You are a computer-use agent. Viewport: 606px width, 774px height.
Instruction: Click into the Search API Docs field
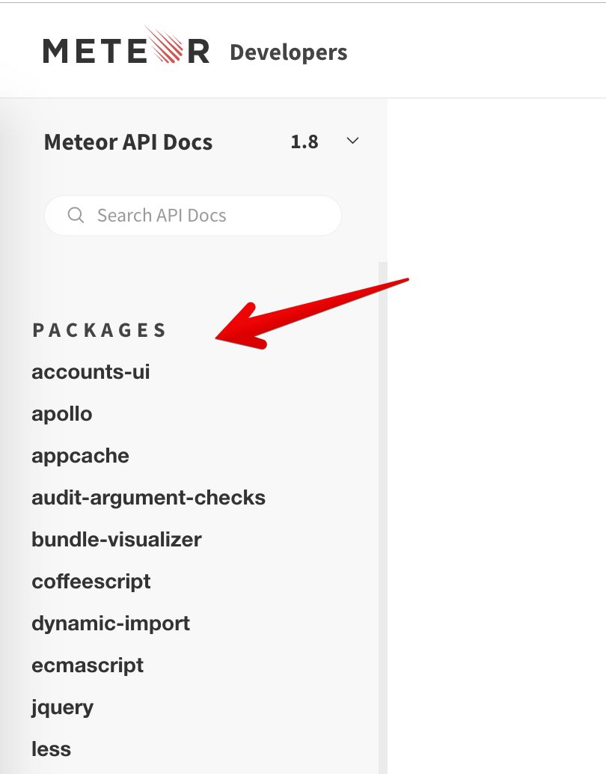click(x=193, y=216)
